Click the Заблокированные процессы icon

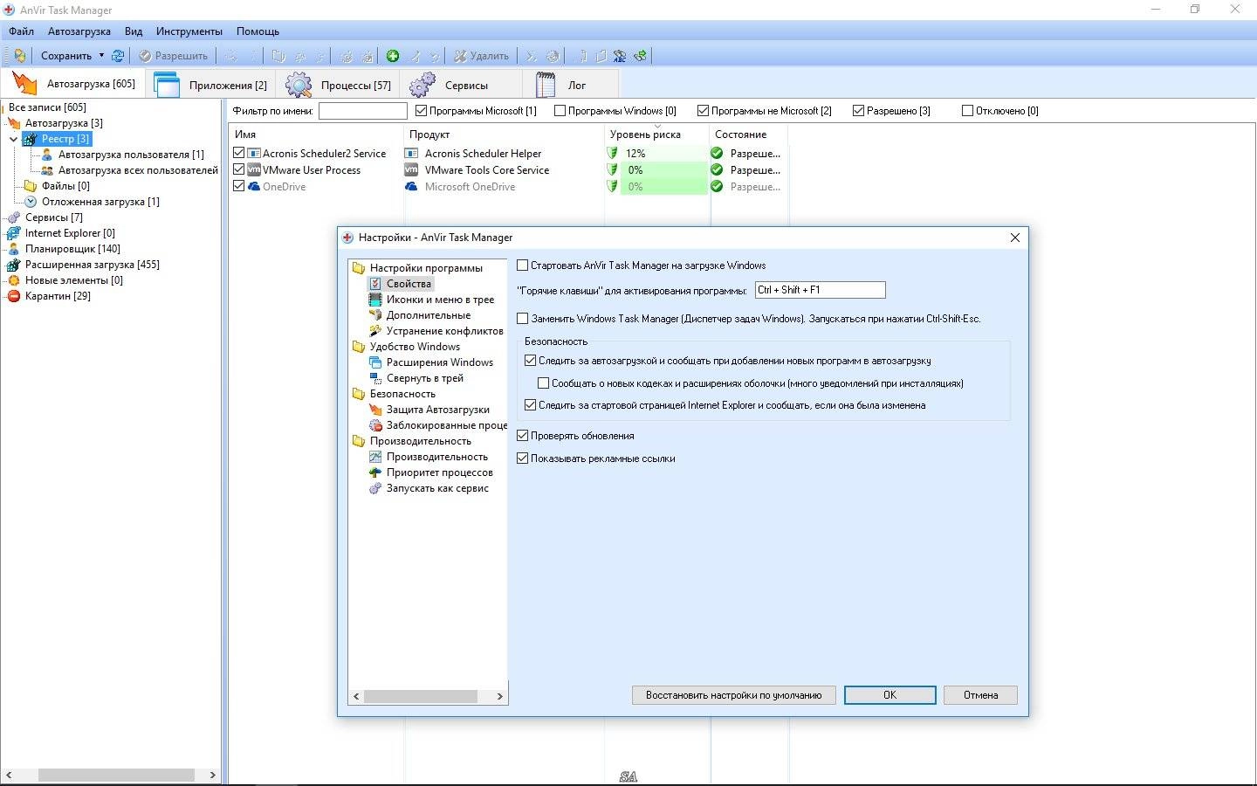(375, 425)
